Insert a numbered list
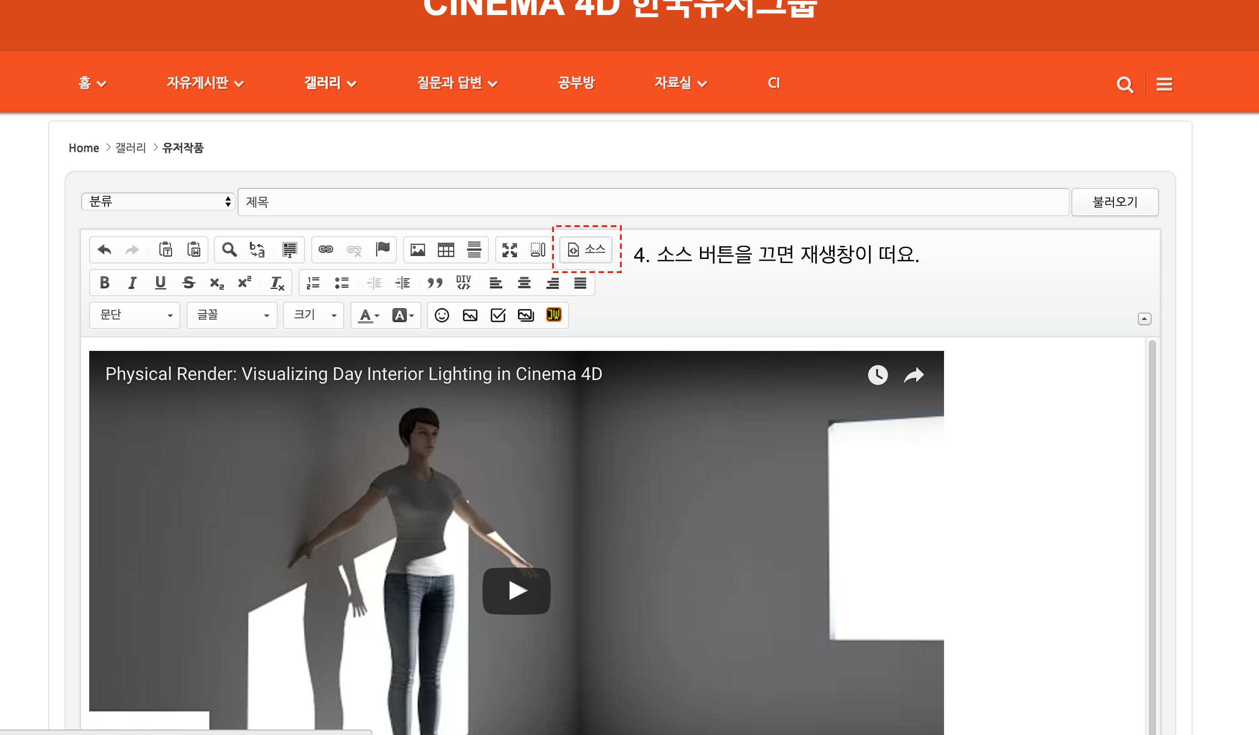 click(x=313, y=283)
